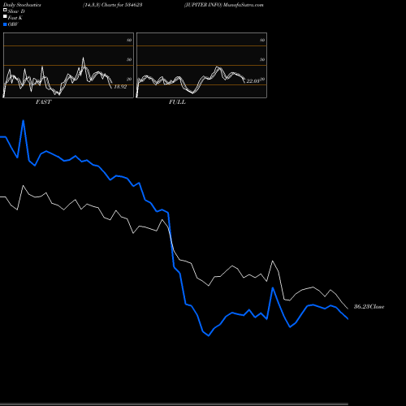The height and width of the screenshot is (406, 406).
Task: Click the FAST chart label
Action: 43,102
